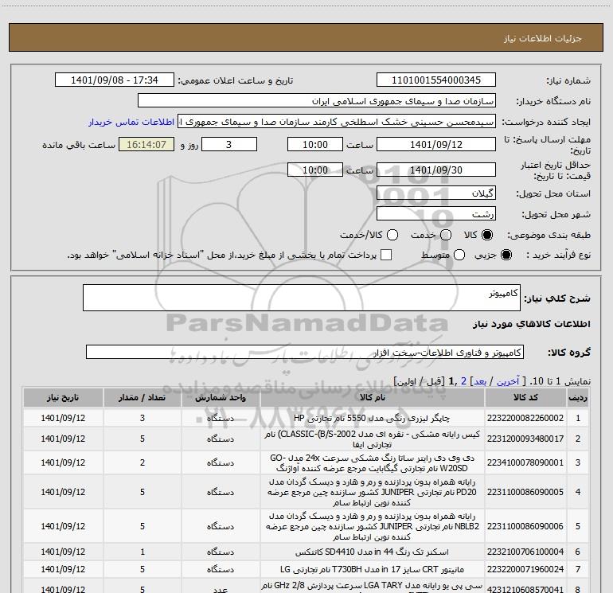Click the عدد unit in the CPU row

click(x=221, y=589)
